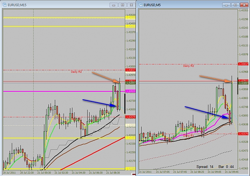Click the 21 Jul 08:30 time label in M15
Image resolution: width=250 pixels, height=176 pixels.
pos(113,172)
